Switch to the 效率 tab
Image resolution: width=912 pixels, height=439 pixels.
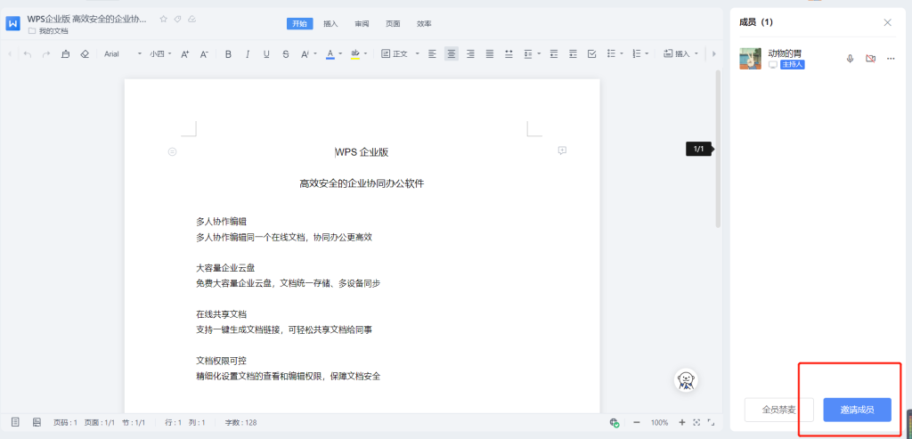[x=424, y=24]
